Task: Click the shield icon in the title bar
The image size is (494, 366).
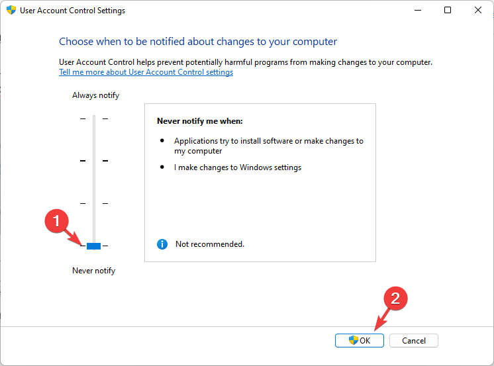Action: 11,11
